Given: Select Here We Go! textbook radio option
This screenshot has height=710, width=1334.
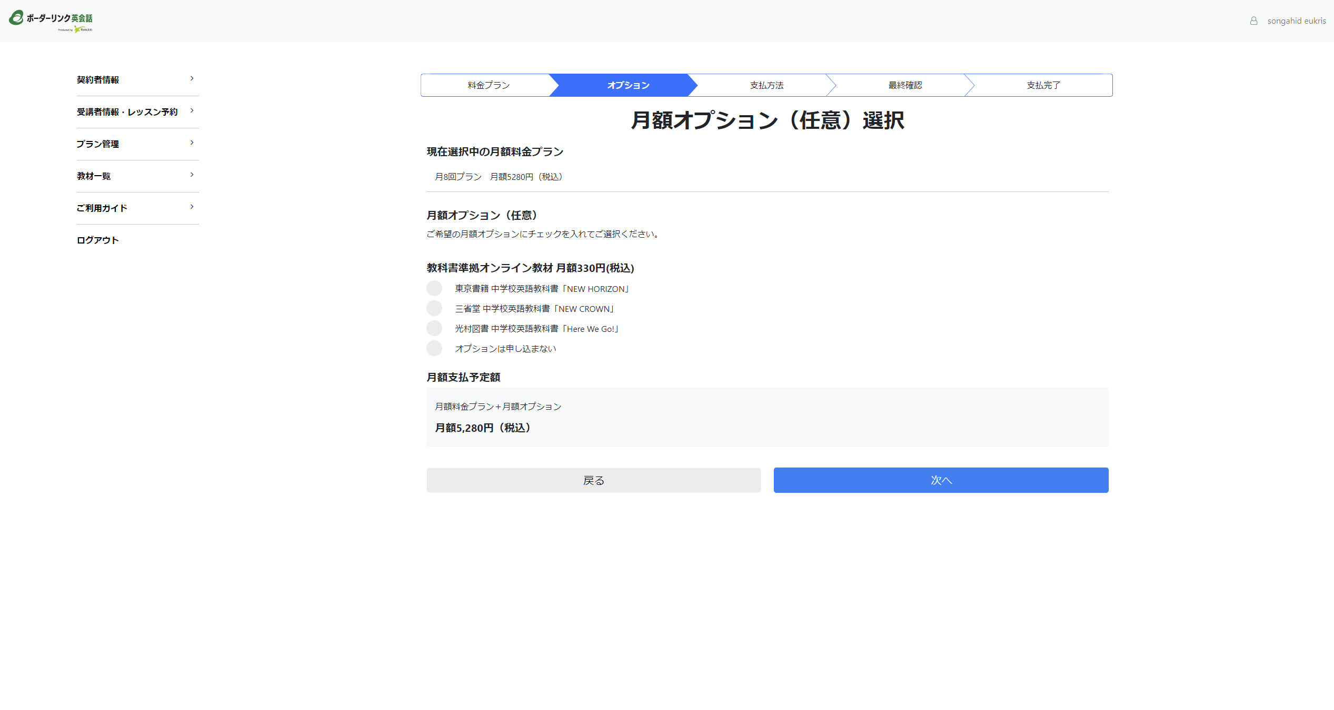Looking at the screenshot, I should (x=434, y=328).
